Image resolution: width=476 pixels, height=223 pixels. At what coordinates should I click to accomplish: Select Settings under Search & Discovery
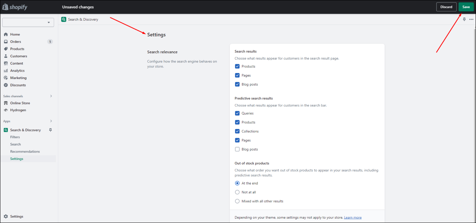17,159
